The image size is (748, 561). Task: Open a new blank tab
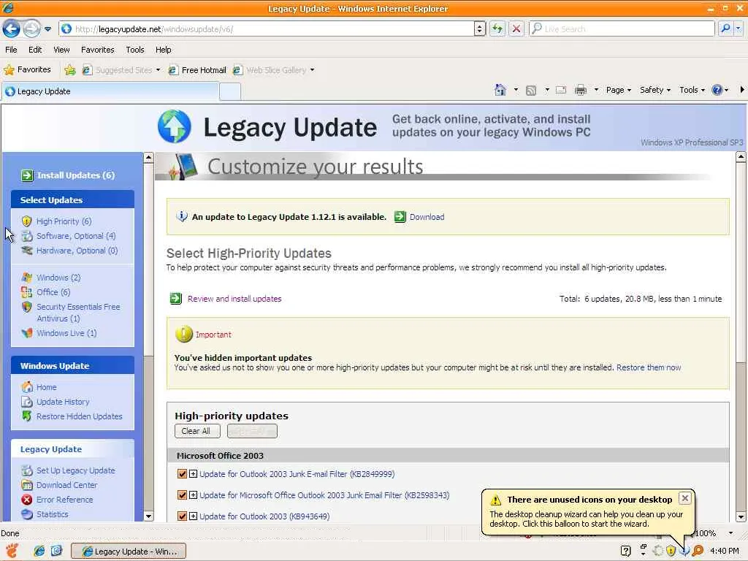(x=230, y=91)
